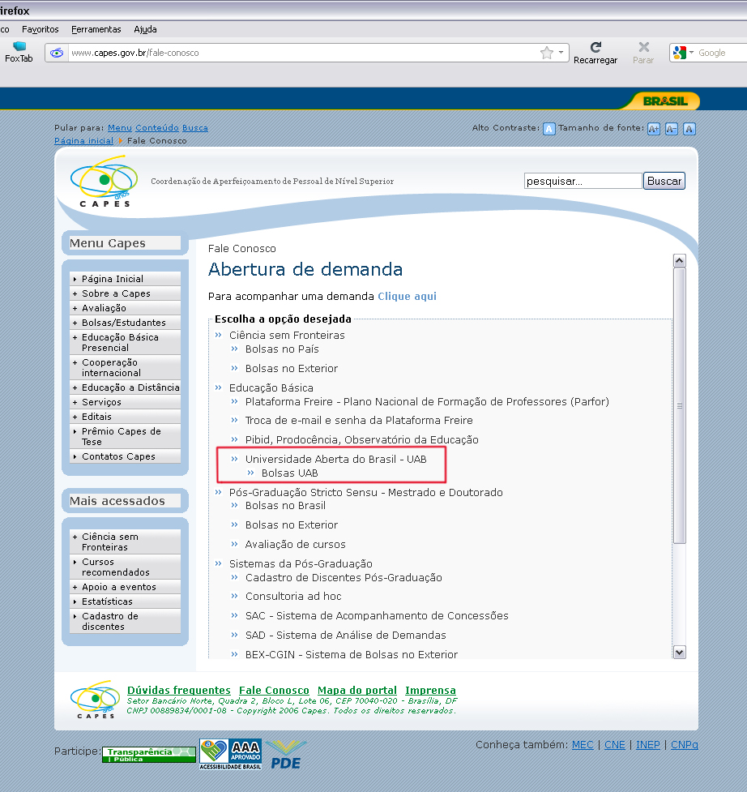Open Página Inicial in Menu Capes
This screenshot has height=792, width=747.
pos(125,279)
